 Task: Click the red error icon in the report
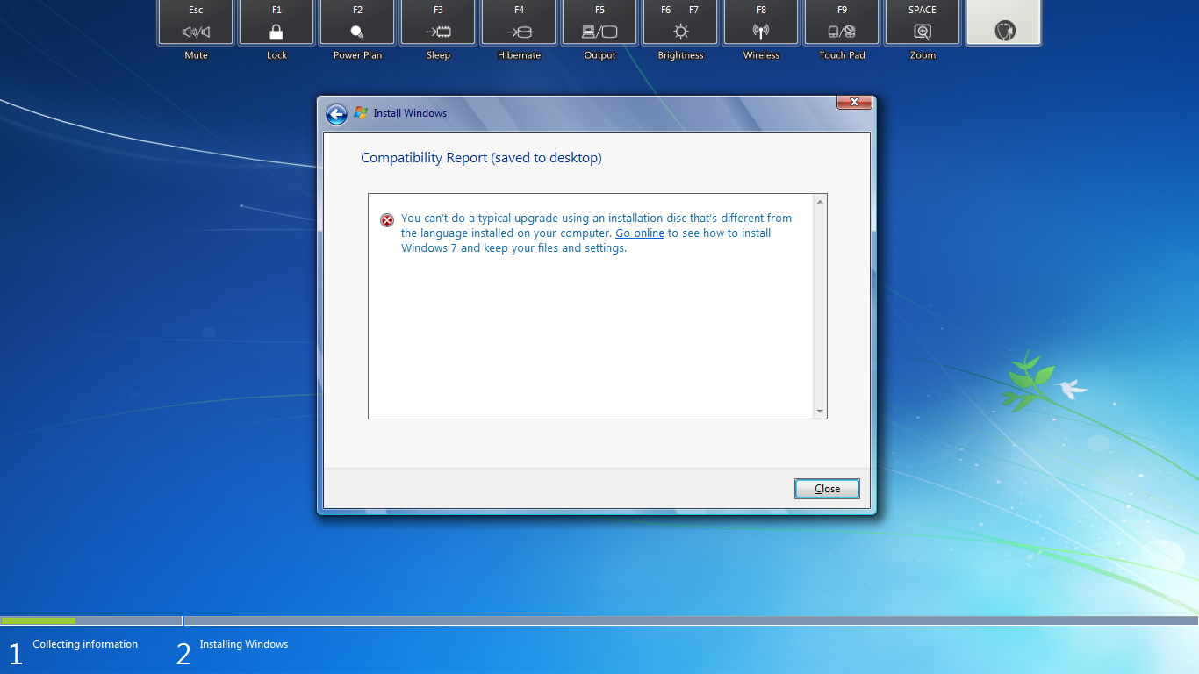(387, 220)
